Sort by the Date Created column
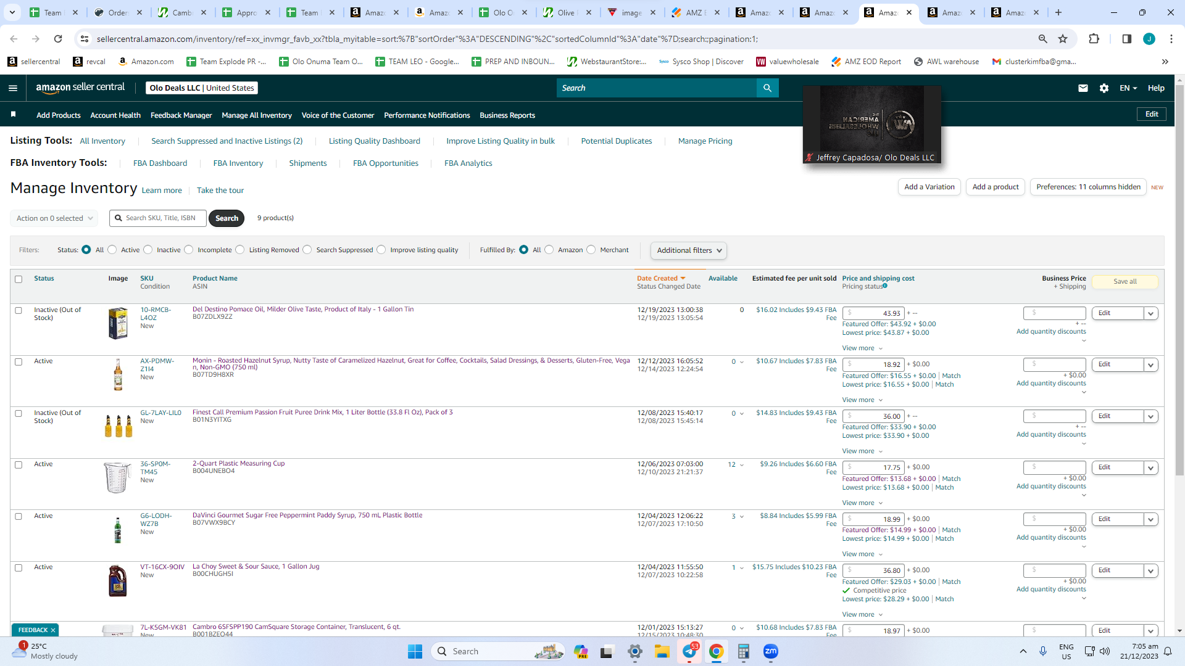1185x666 pixels. (660, 279)
